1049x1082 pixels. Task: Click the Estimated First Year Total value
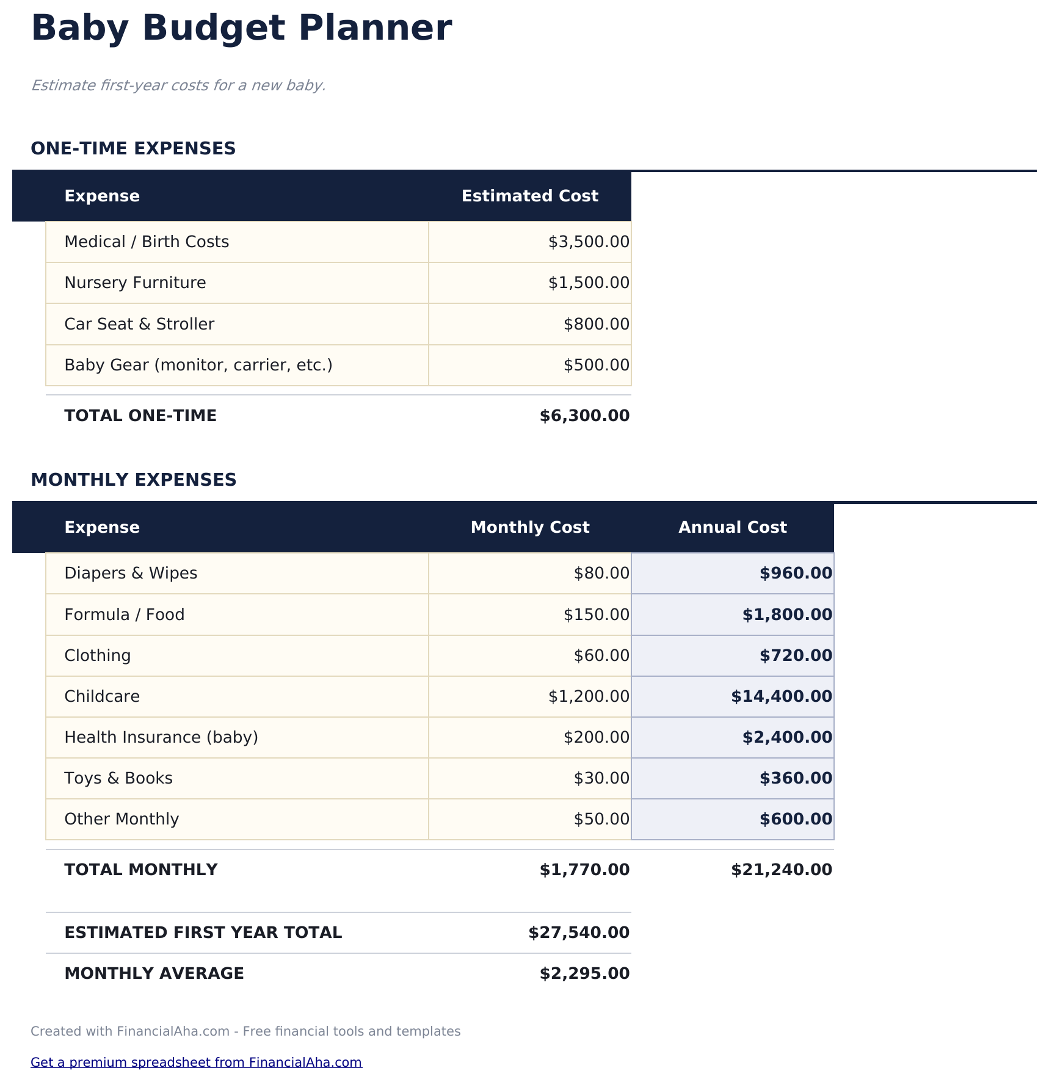pyautogui.click(x=579, y=932)
